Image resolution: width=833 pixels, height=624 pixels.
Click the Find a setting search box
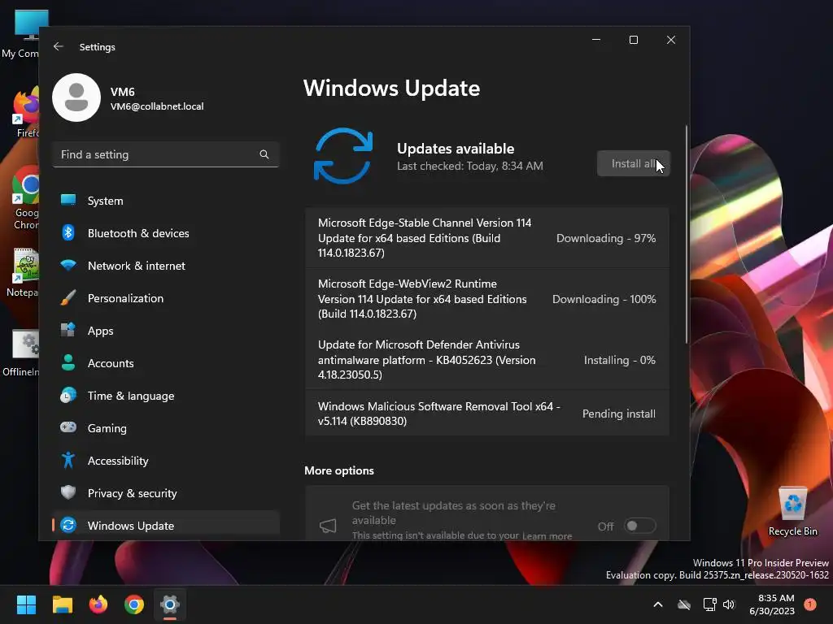[x=166, y=154]
